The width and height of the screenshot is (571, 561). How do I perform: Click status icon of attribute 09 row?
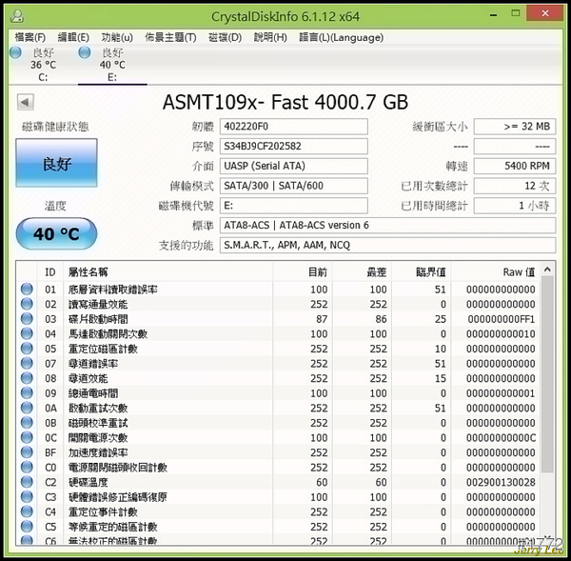pyautogui.click(x=27, y=393)
